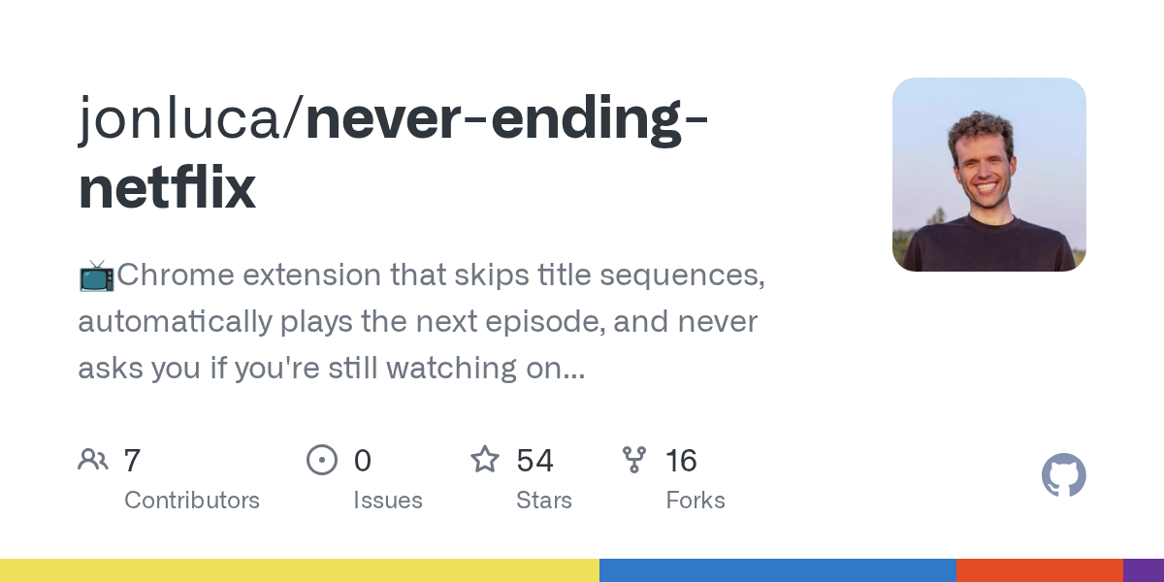Open the Forks label

(695, 501)
